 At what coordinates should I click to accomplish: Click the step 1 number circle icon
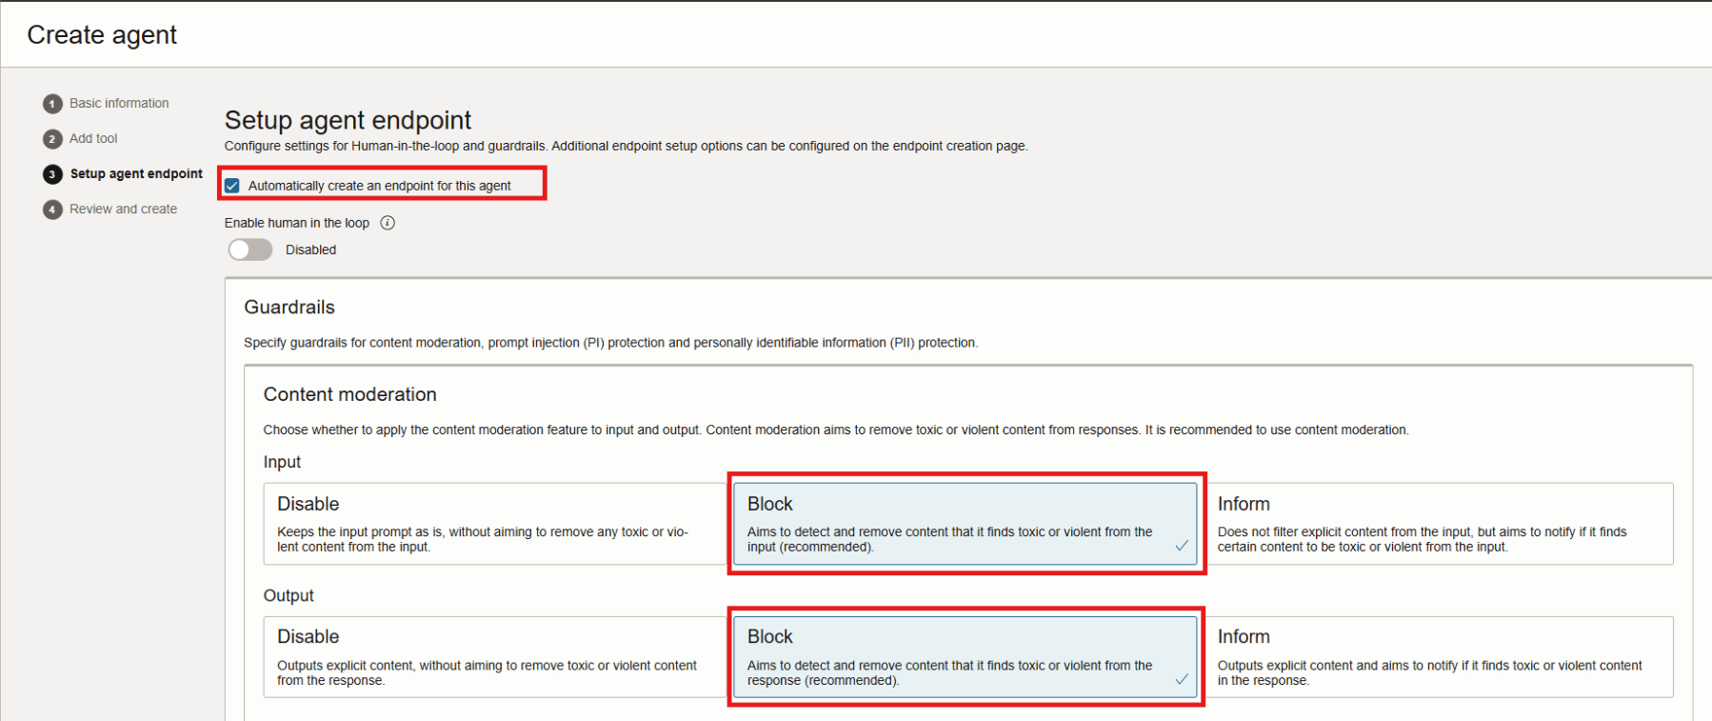tap(52, 104)
